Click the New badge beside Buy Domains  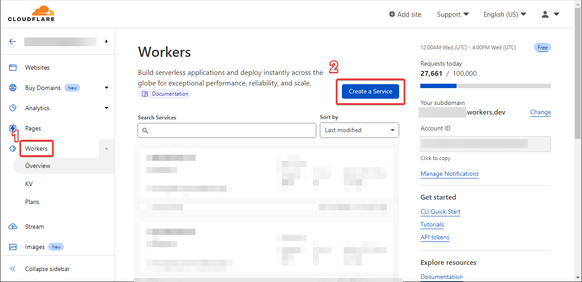[x=72, y=88]
